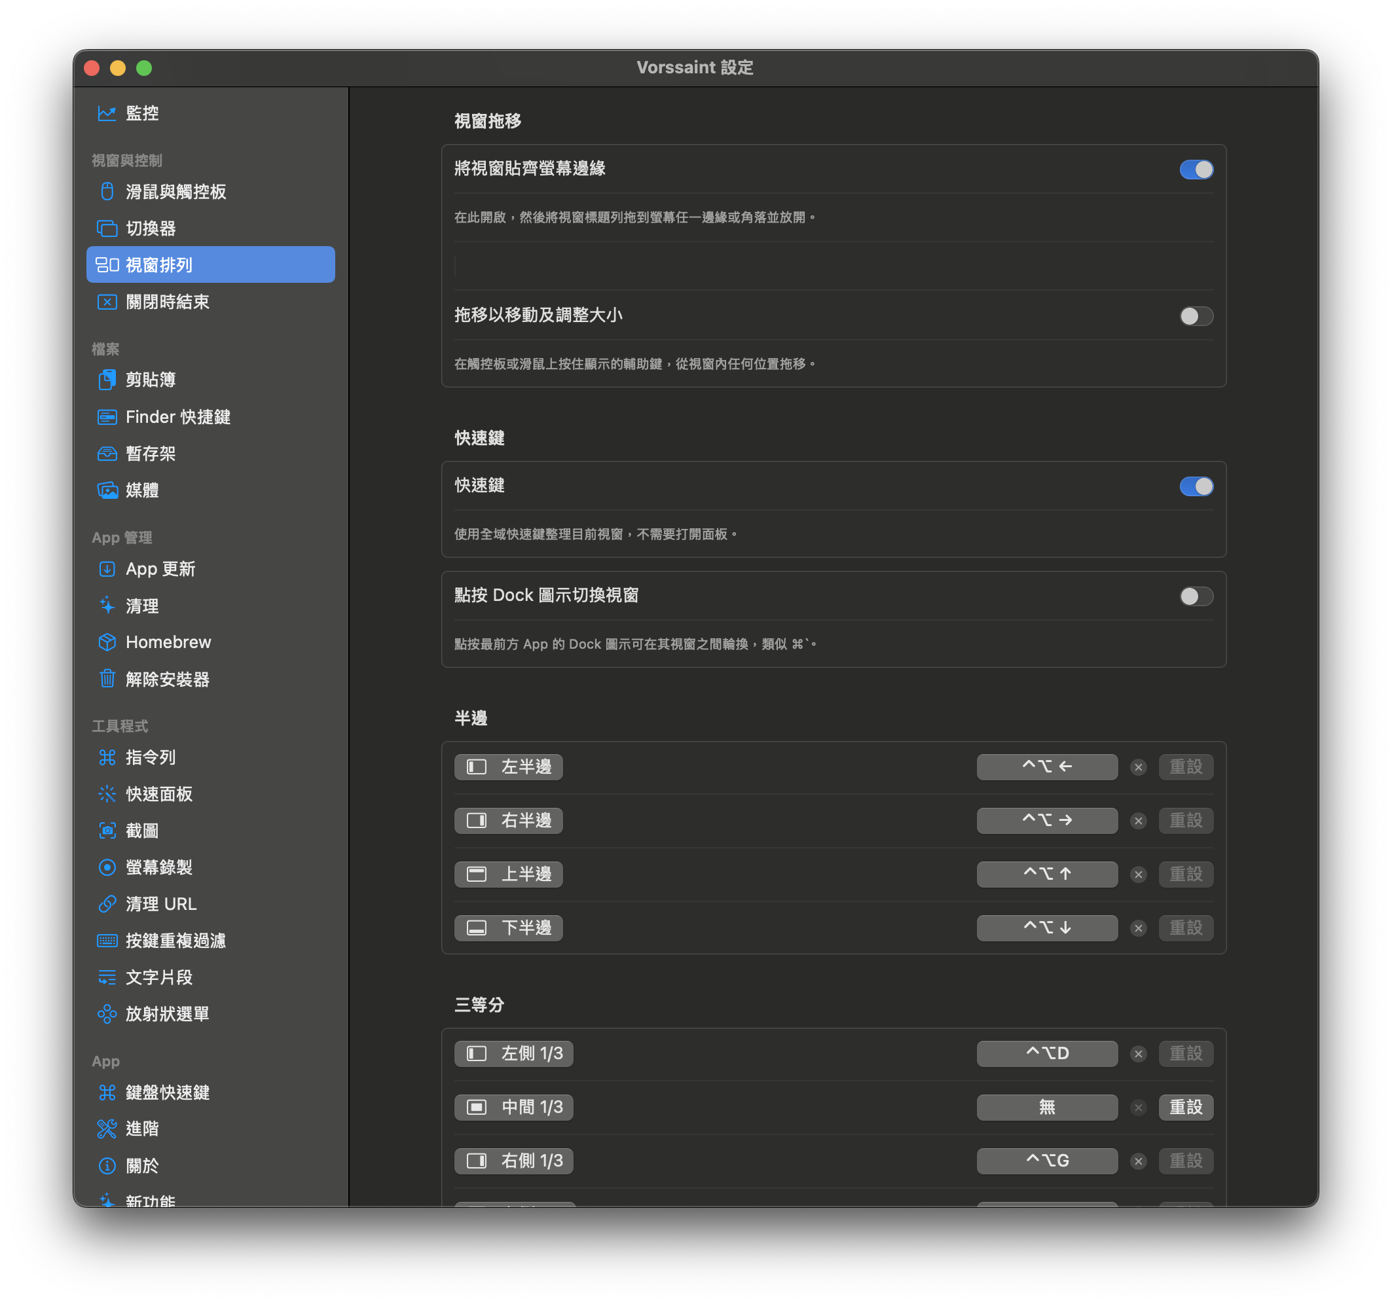Clear the 左側 1/3 shortcut with x
Image resolution: width=1392 pixels, height=1304 pixels.
[x=1139, y=1054]
